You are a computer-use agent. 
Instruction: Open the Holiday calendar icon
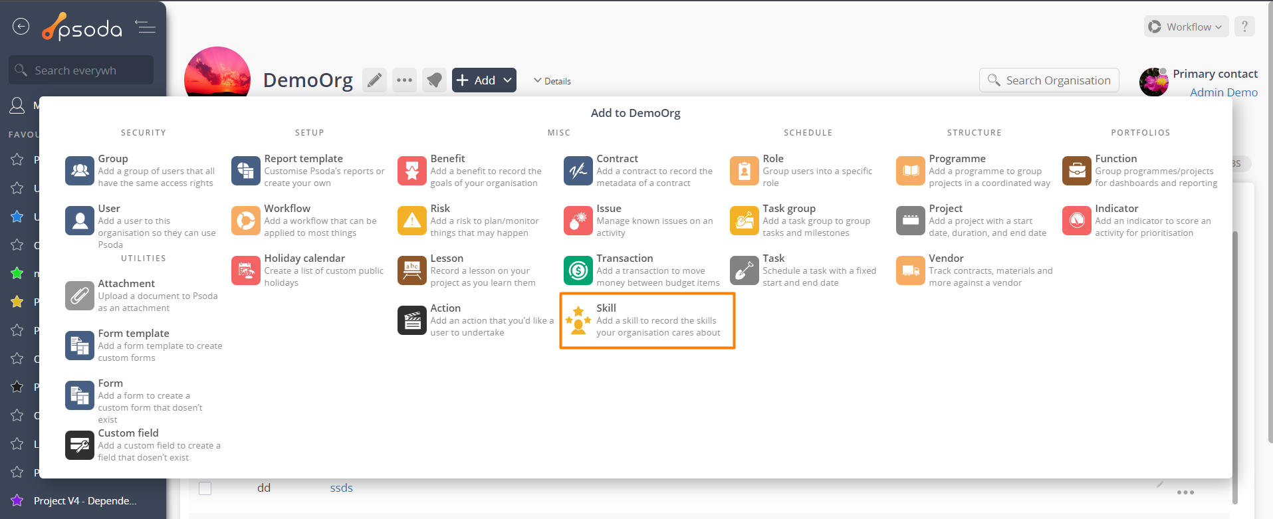click(245, 270)
